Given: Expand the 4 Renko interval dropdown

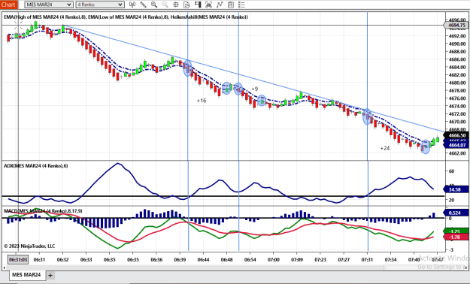Looking at the screenshot, I should pos(100,5).
